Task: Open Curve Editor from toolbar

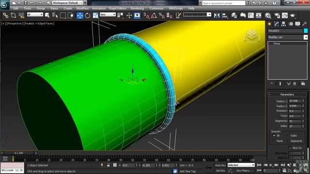Action: coord(251,15)
